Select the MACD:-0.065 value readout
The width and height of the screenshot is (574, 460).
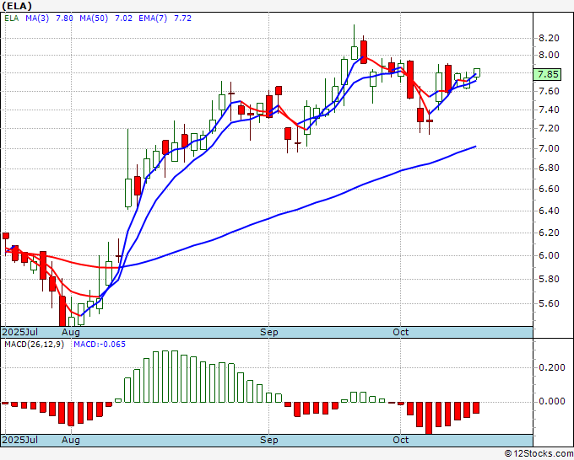(x=100, y=345)
